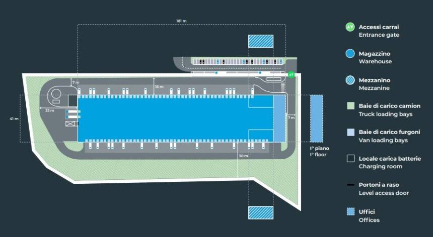The image size is (433, 237).
Task: Click the dashed Offices legend square
Action: [350, 212]
